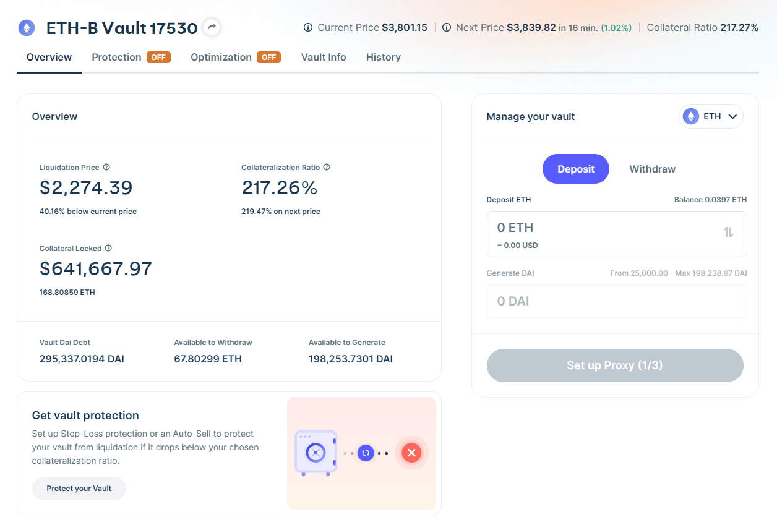Click the ETH token icon in the selector
Screen dimensions: 777x530
pyautogui.click(x=690, y=116)
